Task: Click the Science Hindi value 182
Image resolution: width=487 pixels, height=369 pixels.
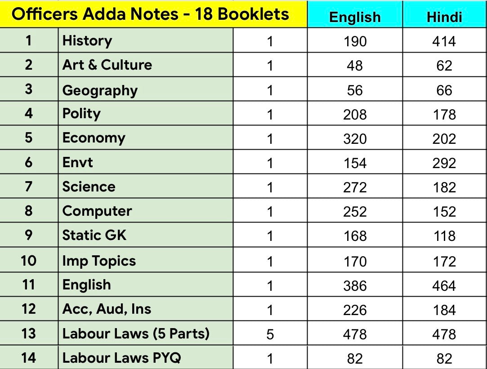Action: (444, 187)
